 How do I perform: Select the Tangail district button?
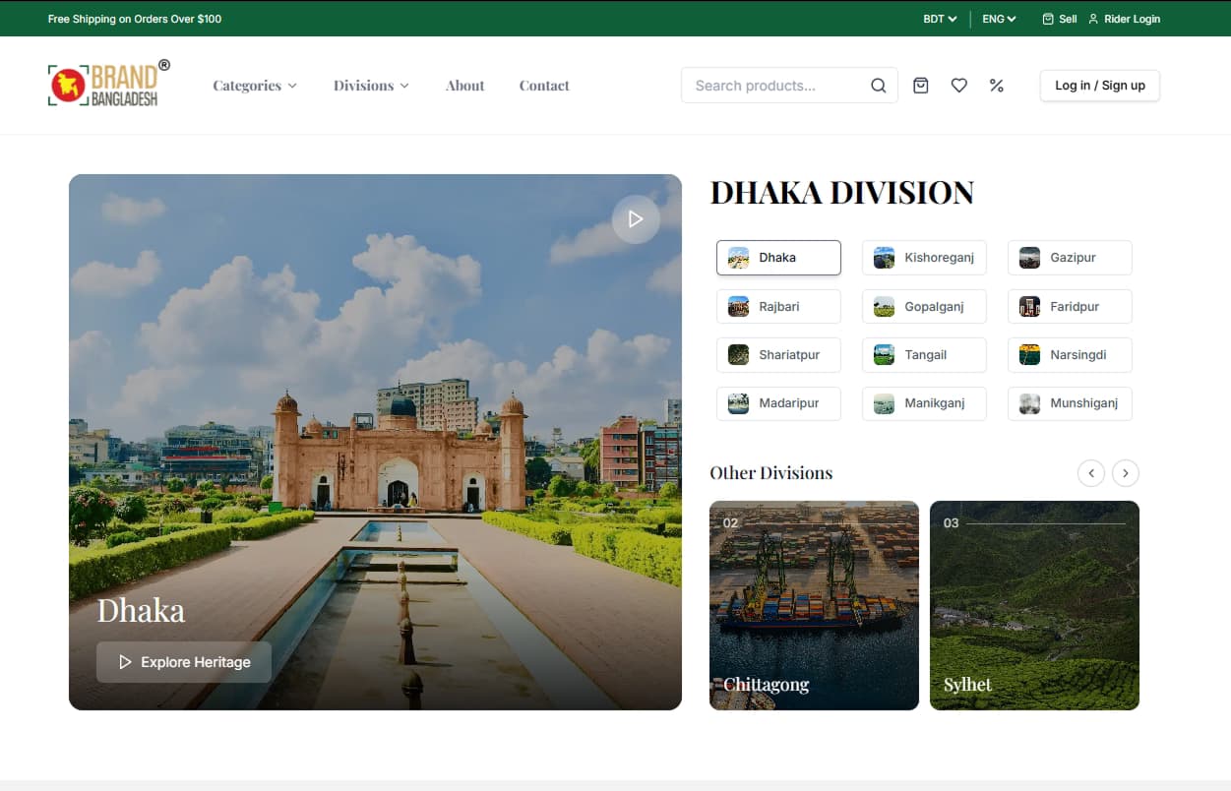tap(923, 354)
